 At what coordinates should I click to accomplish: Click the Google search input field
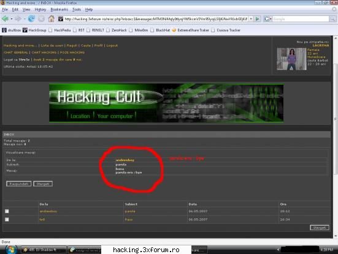pos(301,19)
